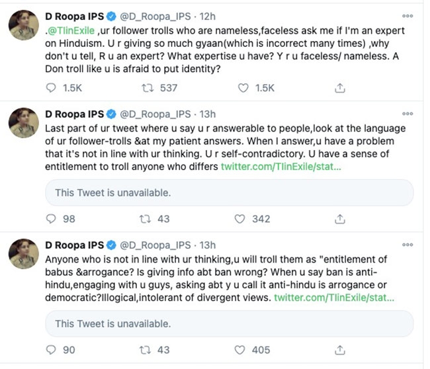The height and width of the screenshot is (369, 430).
Task: Open more options menu on second tweet
Action: coord(408,113)
